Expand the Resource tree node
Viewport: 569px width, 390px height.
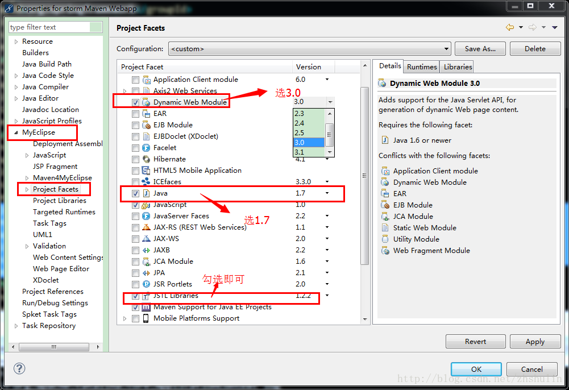coord(16,42)
